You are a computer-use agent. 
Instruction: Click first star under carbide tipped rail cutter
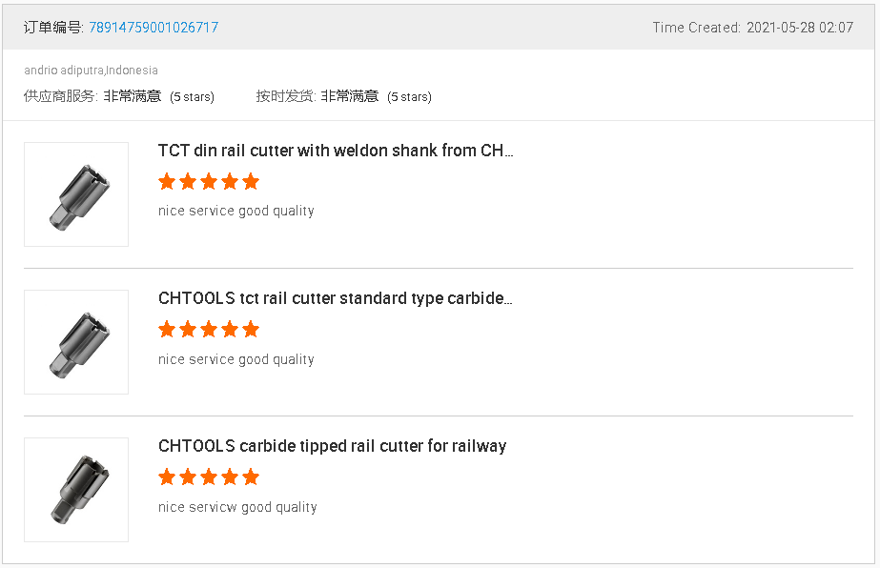click(167, 477)
